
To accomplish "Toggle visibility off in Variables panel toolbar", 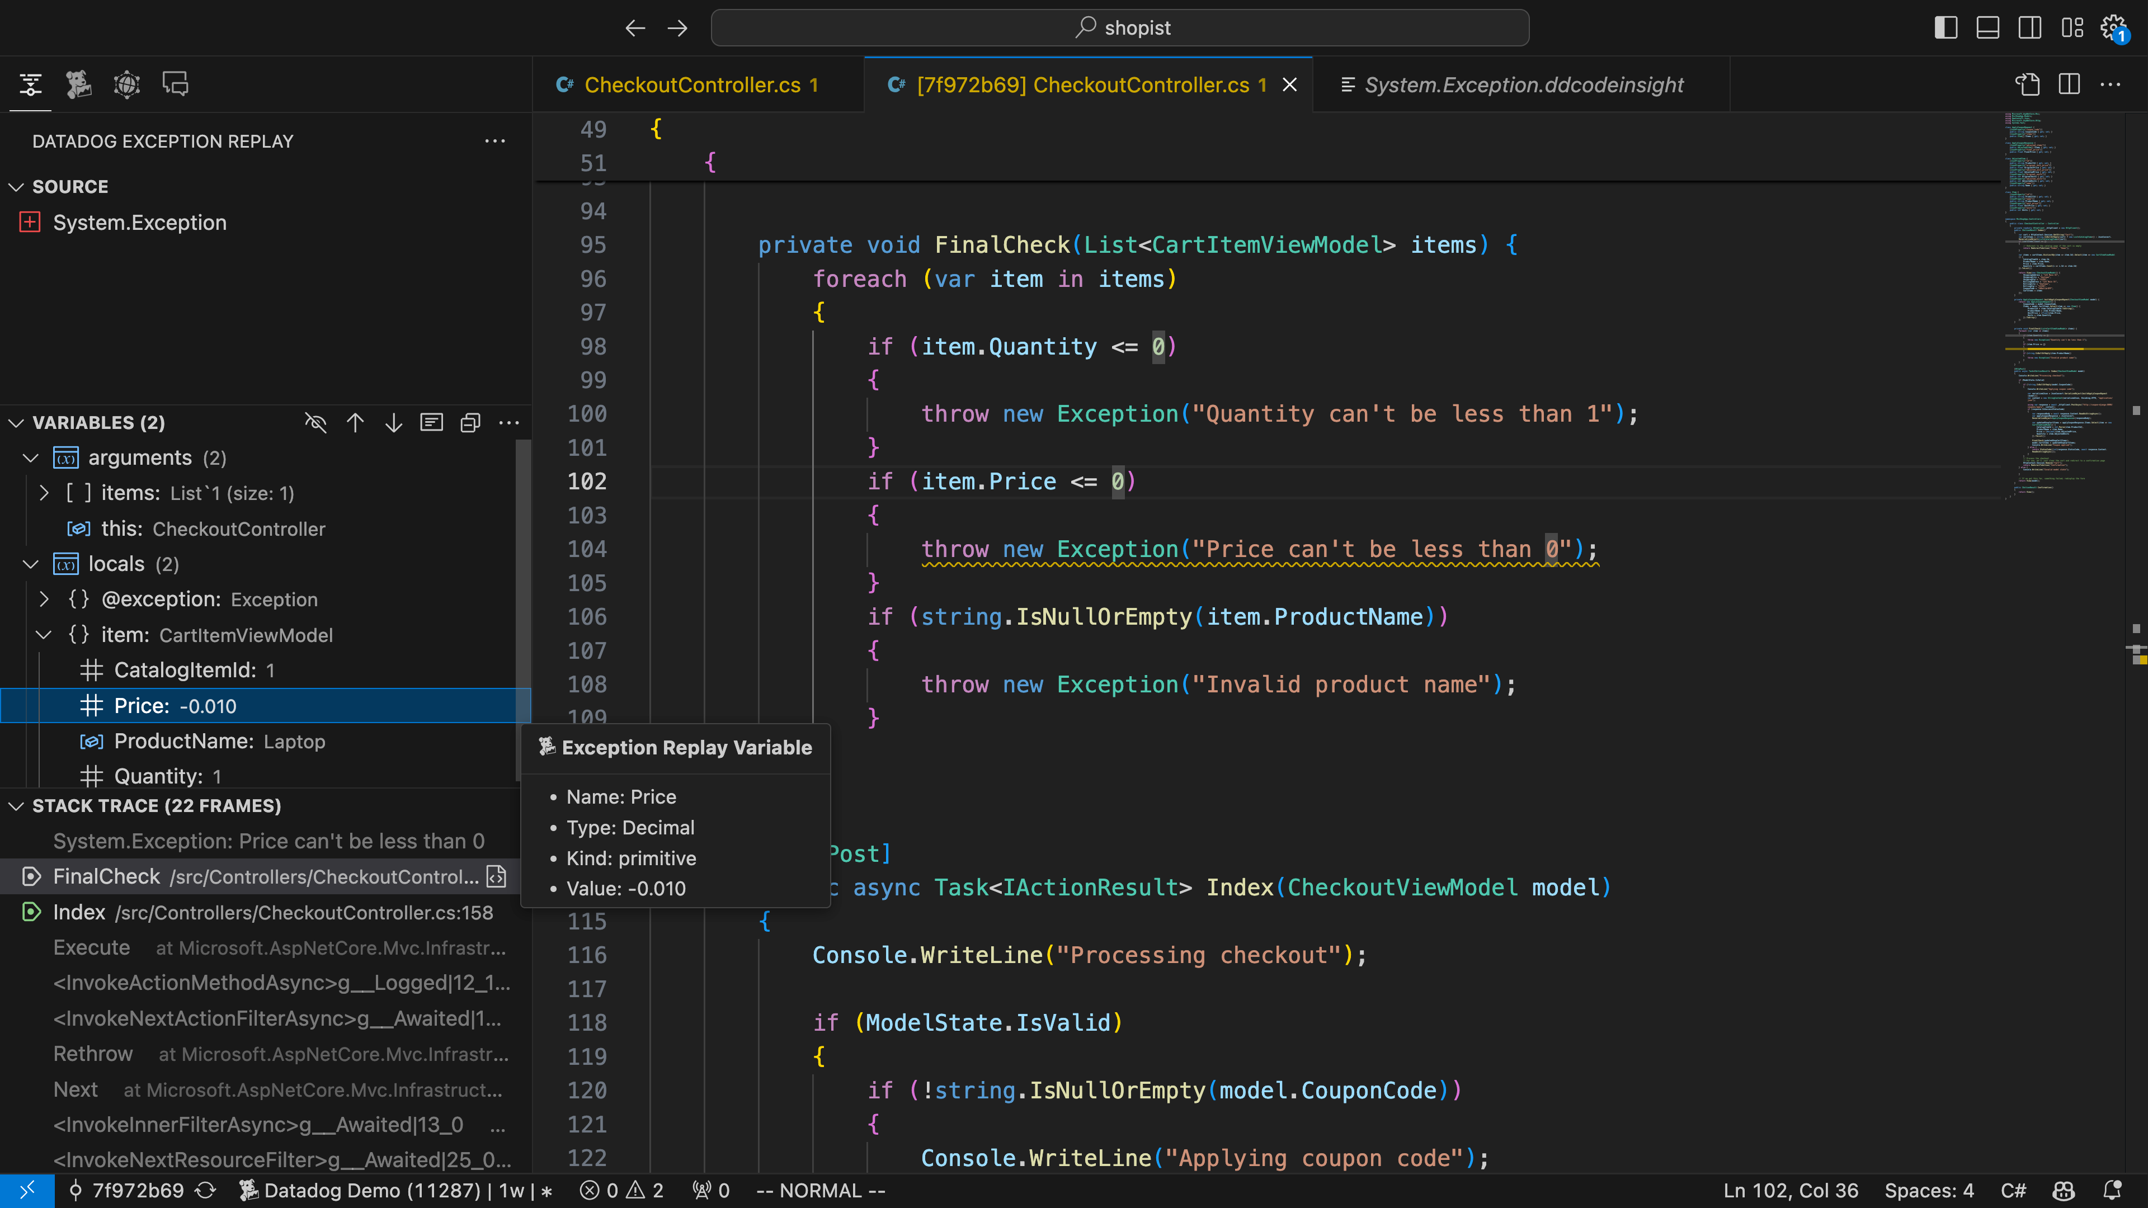I will 316,423.
